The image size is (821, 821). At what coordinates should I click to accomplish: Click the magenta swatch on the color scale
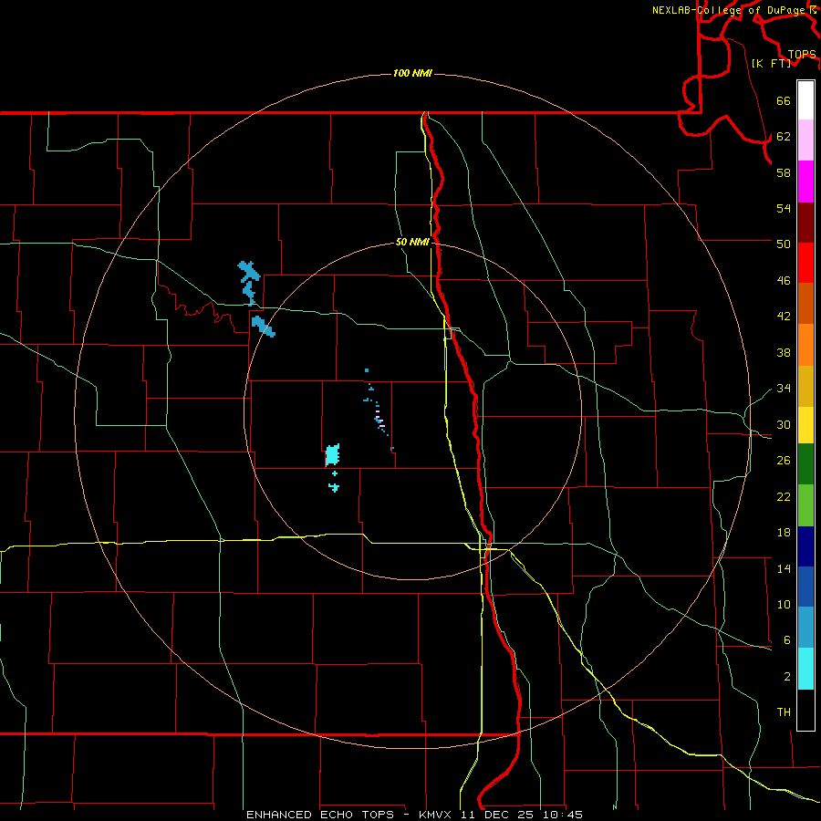click(x=805, y=182)
